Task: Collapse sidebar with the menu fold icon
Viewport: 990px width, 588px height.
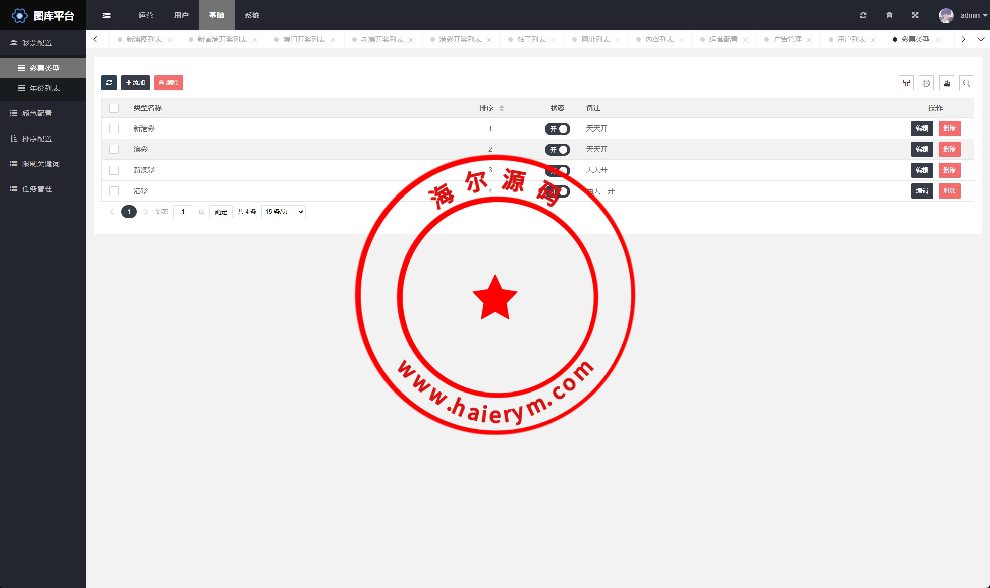Action: pos(106,15)
